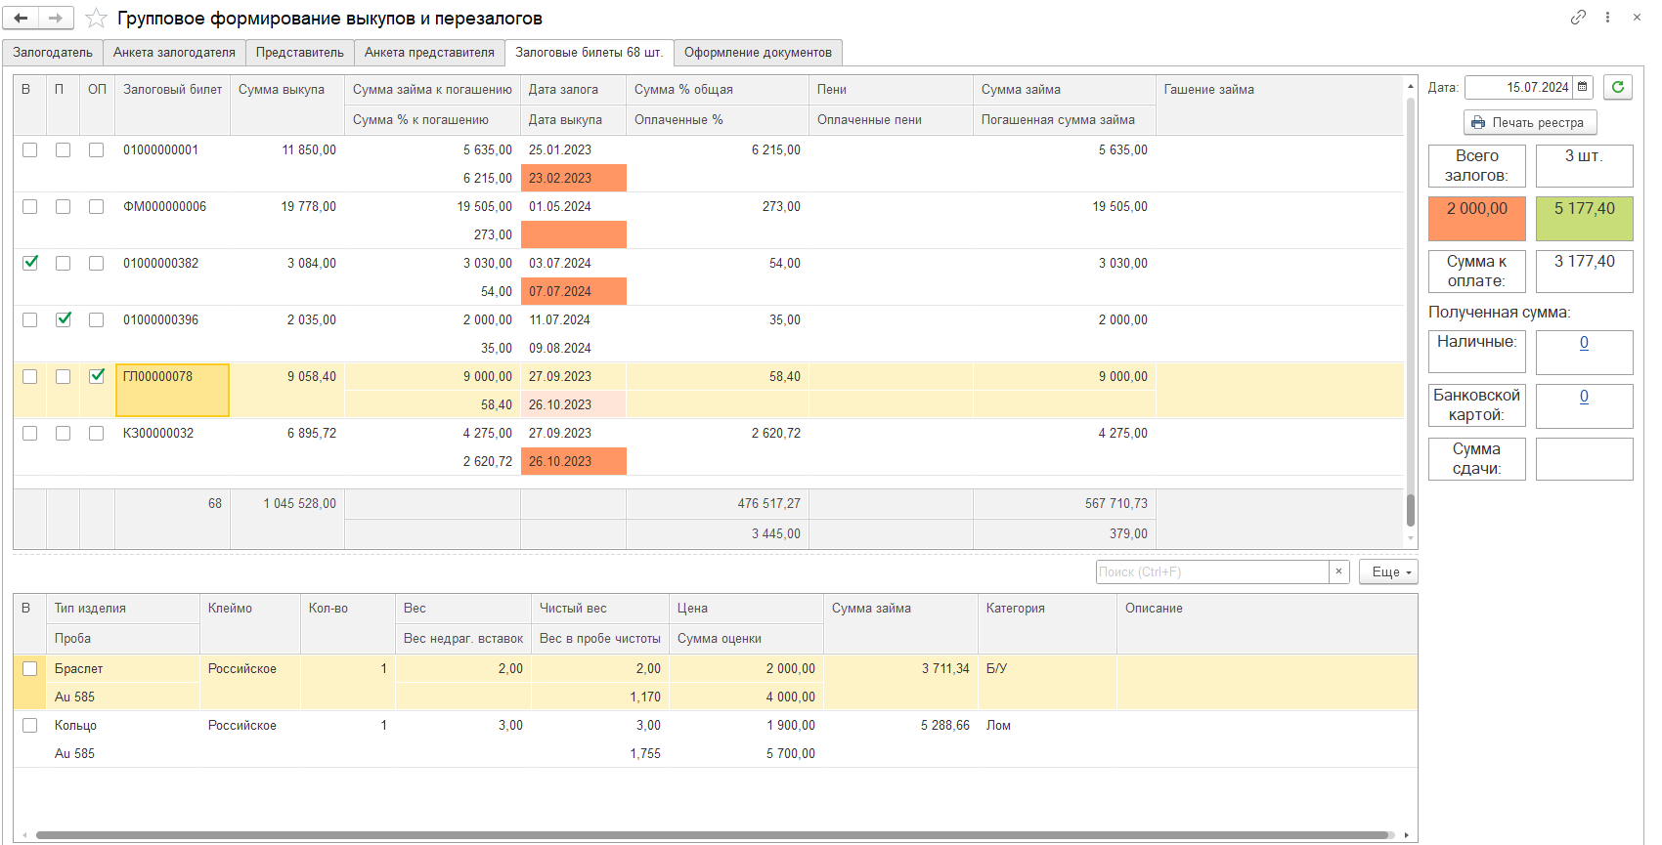This screenshot has height=845, width=1662.
Task: Uncheck П checkbox for ticket 01000000396
Action: (x=64, y=319)
